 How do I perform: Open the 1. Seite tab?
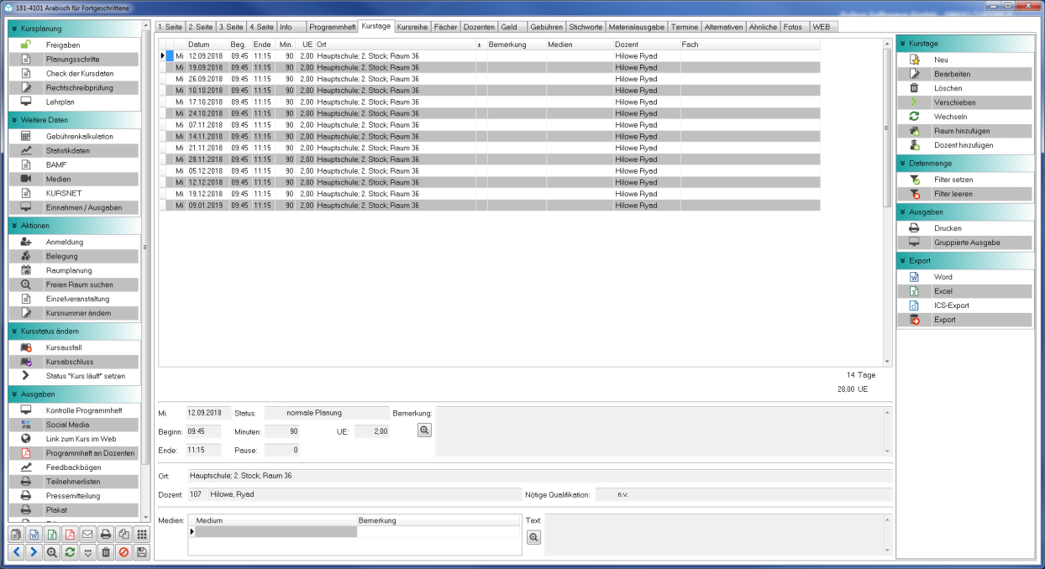pyautogui.click(x=171, y=27)
